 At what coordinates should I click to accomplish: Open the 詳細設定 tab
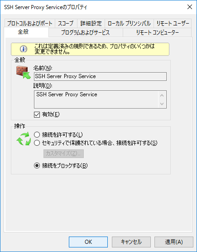click(x=91, y=24)
